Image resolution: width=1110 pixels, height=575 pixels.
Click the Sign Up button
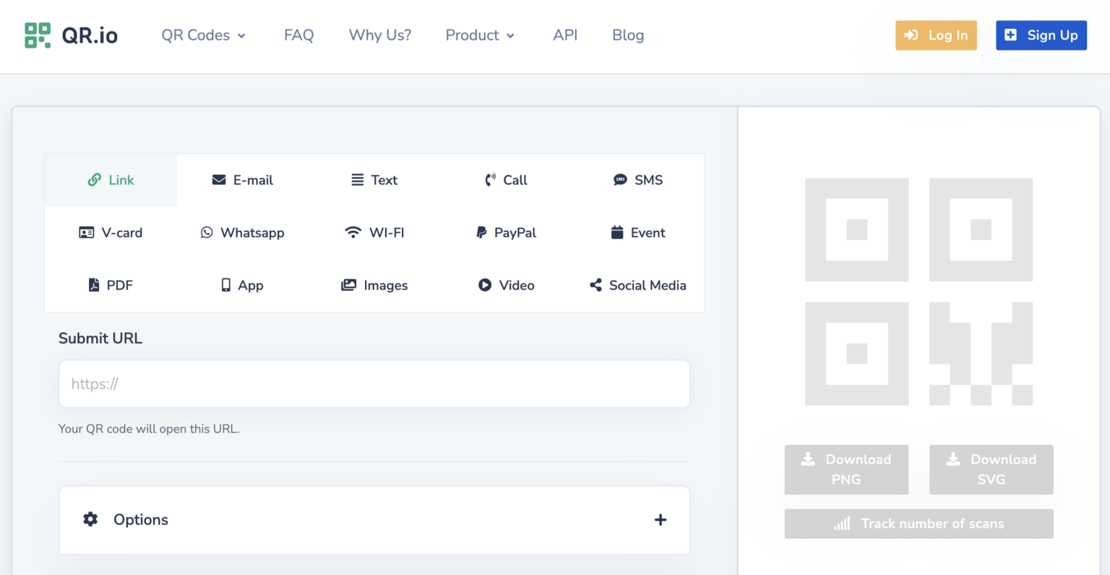pos(1041,35)
